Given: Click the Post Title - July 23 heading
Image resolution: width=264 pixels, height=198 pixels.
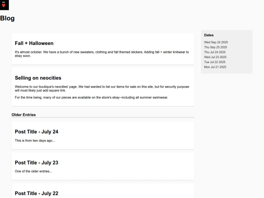Looking at the screenshot, I should coord(37,163).
